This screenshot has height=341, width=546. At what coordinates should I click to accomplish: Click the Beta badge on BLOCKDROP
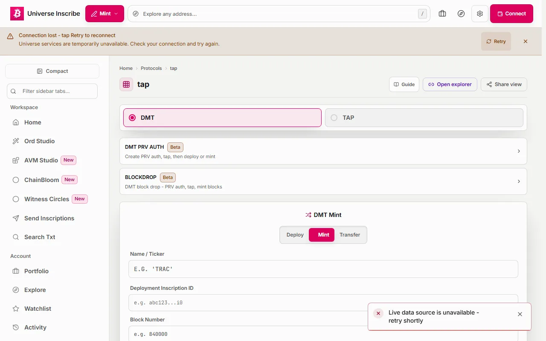coord(168,177)
